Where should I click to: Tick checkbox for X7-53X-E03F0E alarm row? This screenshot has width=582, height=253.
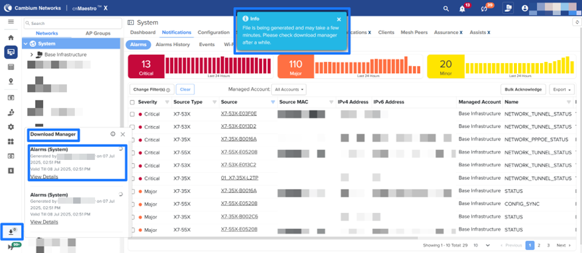tap(132, 114)
